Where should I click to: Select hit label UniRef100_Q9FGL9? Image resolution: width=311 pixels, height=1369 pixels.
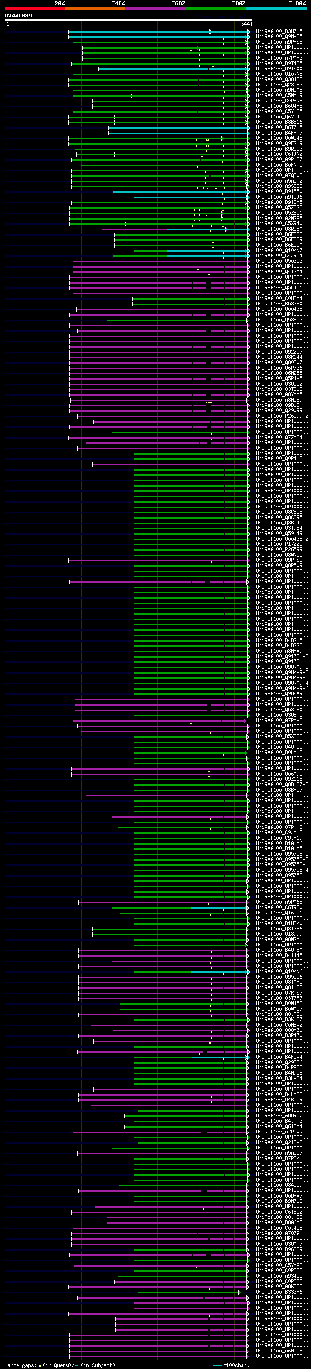click(279, 143)
